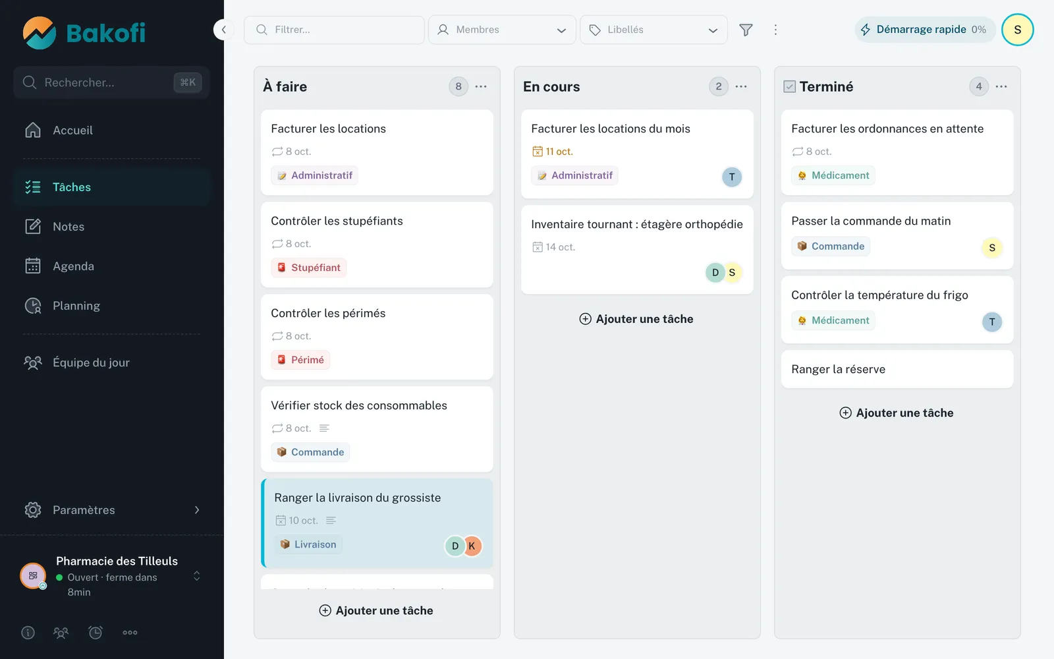The image size is (1054, 659).
Task: Click the T avatar on Facturer les locations du mois
Action: pyautogui.click(x=732, y=177)
